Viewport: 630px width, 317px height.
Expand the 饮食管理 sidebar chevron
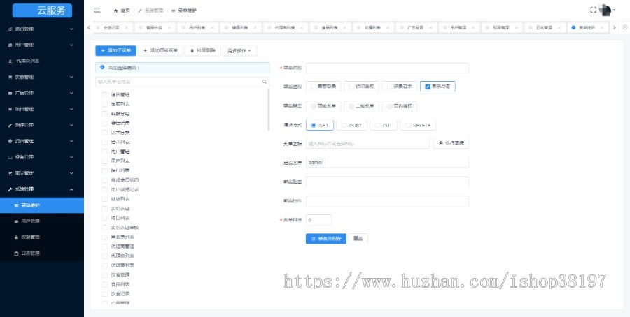click(x=71, y=77)
